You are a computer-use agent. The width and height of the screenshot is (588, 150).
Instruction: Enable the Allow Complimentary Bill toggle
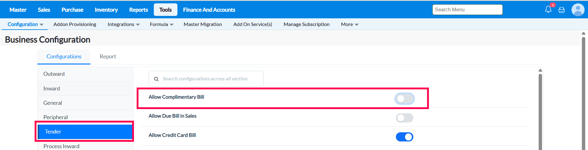click(404, 99)
